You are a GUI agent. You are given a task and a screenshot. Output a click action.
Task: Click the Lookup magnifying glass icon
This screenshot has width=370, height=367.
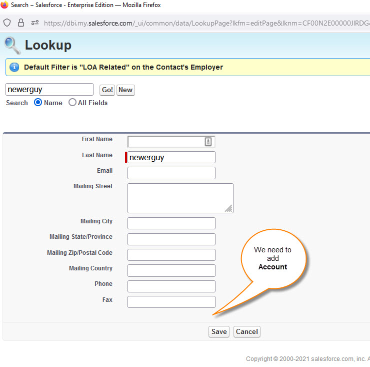[x=12, y=46]
